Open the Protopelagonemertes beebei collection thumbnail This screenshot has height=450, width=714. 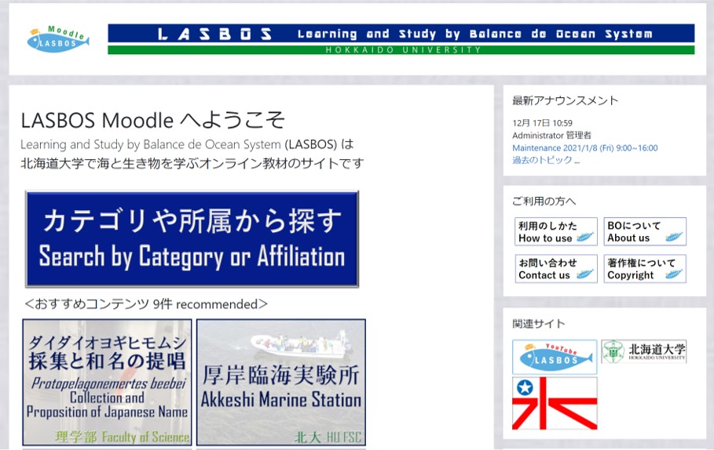point(107,382)
